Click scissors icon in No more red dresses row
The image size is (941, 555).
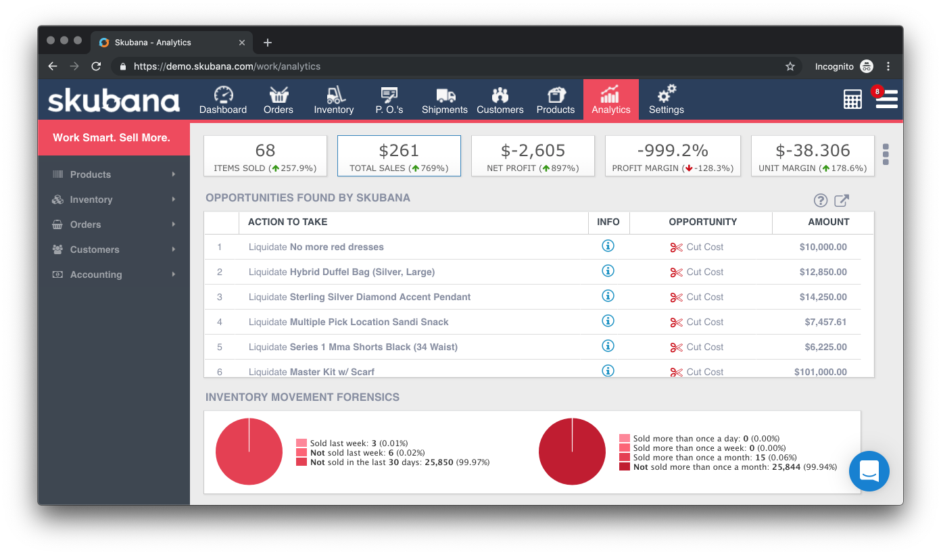(676, 247)
